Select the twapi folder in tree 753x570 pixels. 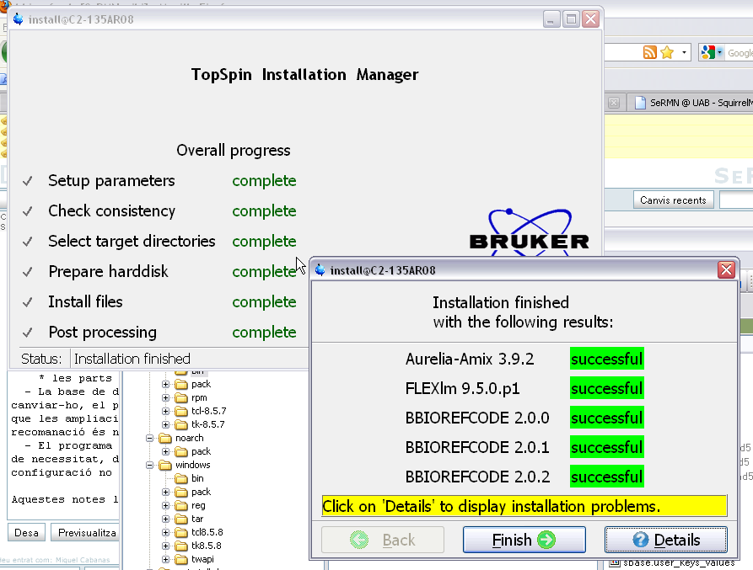(201, 559)
